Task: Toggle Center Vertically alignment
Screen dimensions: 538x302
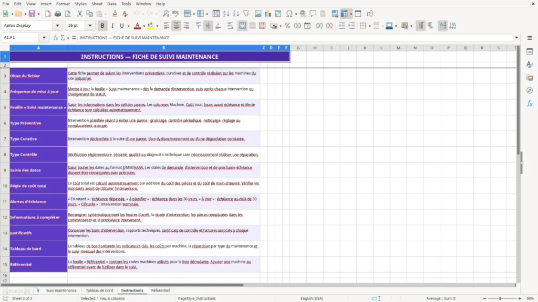Action: (208, 26)
